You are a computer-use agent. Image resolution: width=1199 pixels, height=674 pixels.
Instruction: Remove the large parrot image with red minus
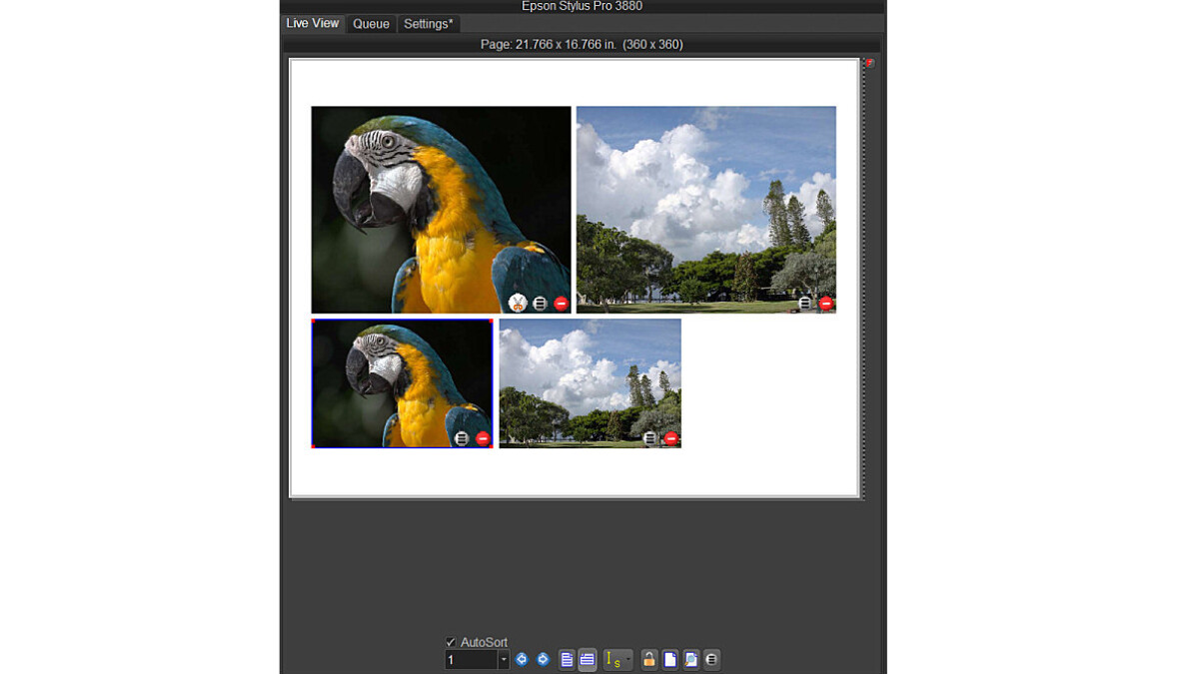(x=561, y=303)
